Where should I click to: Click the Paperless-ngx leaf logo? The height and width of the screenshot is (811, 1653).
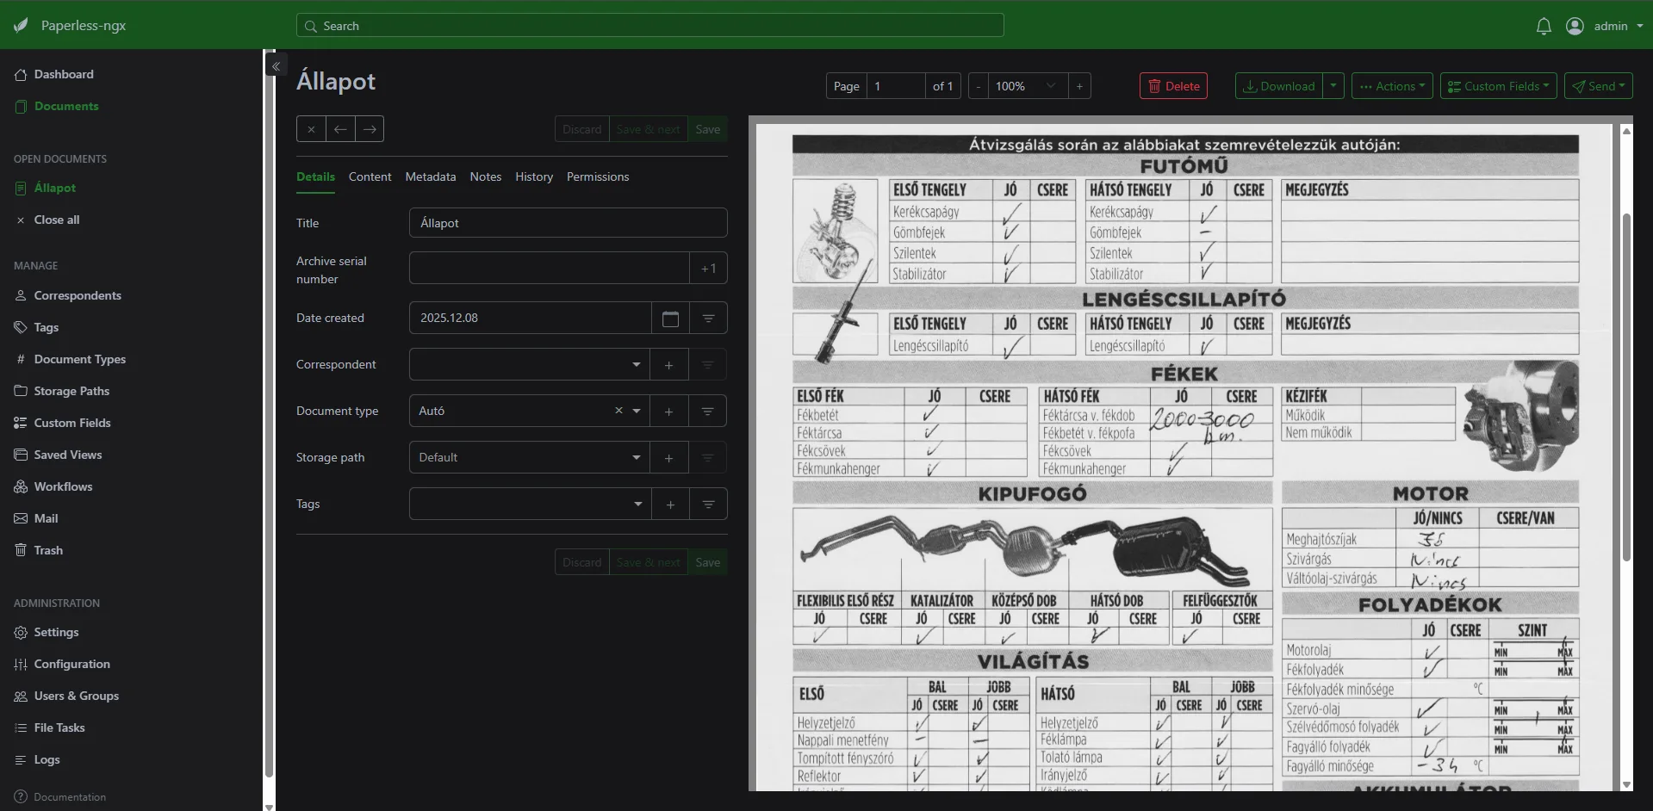click(x=21, y=26)
